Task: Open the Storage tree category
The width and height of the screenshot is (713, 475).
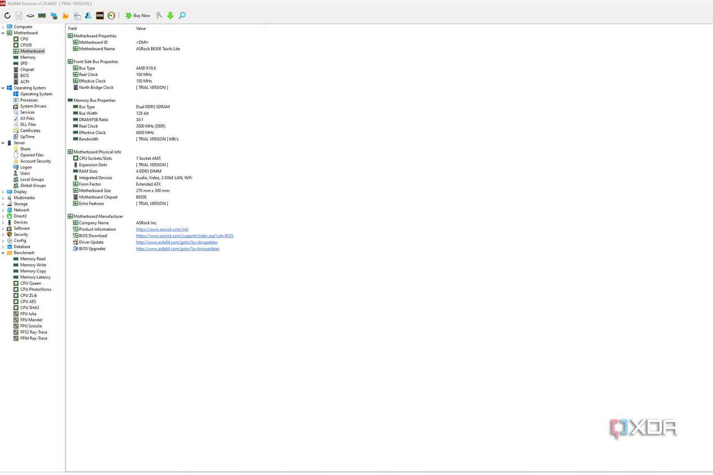Action: click(20, 204)
